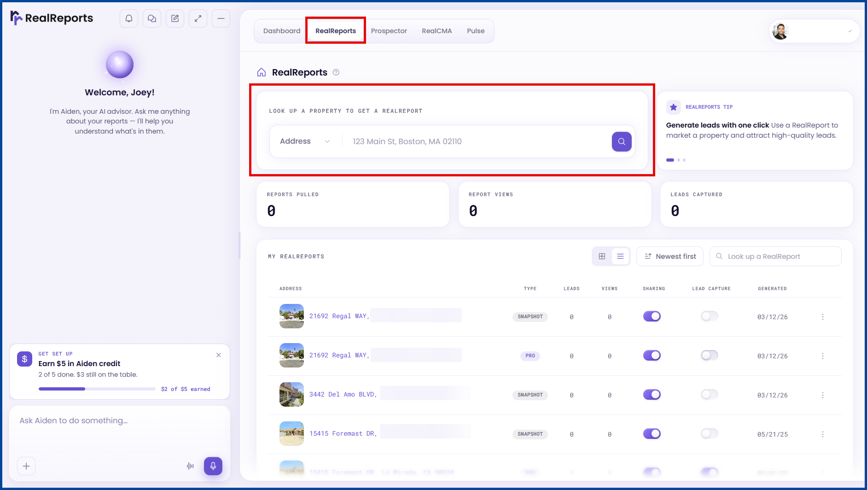The width and height of the screenshot is (867, 490).
Task: Search the entered property address
Action: point(622,141)
